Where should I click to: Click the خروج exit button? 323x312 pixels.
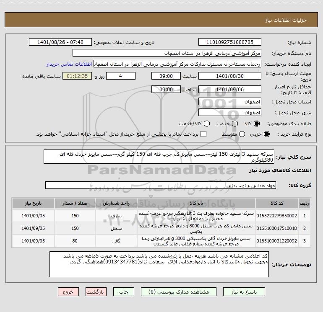click(x=68, y=292)
